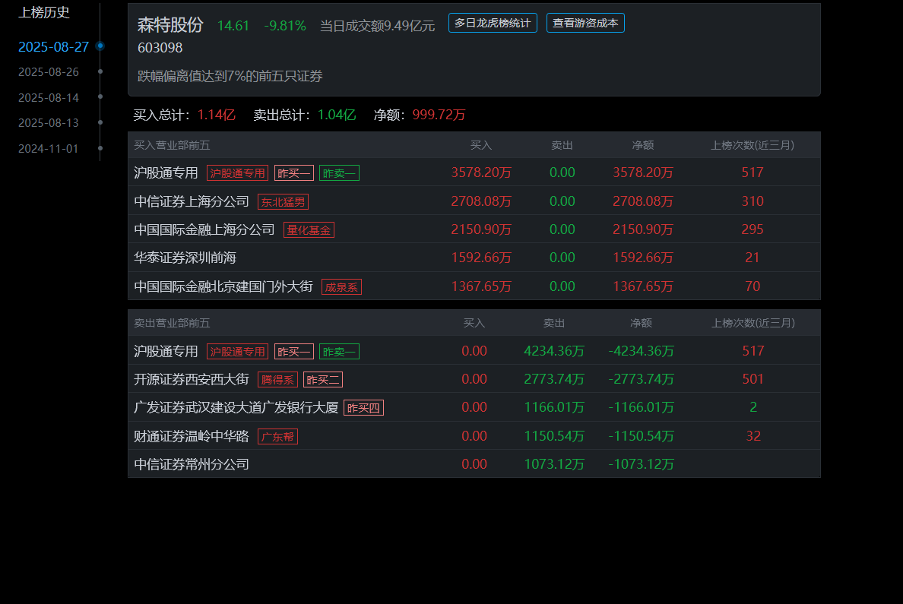Click the 昨卖一 tag in buy table
Screen dimensions: 903x604
click(339, 172)
